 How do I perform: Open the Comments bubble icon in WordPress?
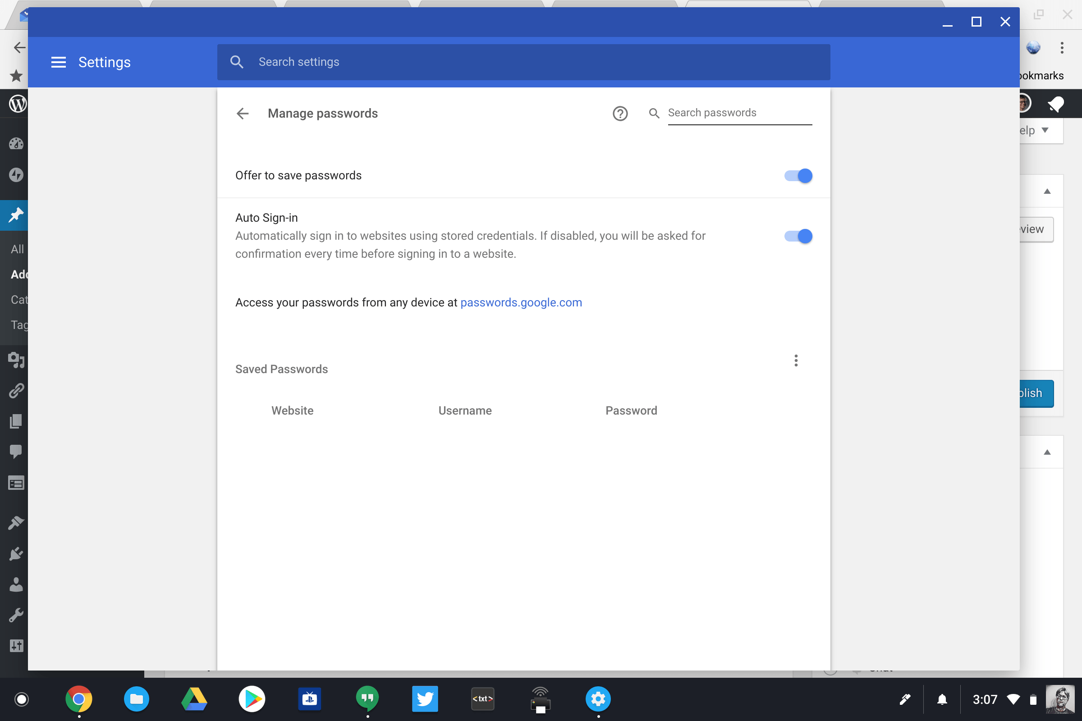(x=16, y=452)
